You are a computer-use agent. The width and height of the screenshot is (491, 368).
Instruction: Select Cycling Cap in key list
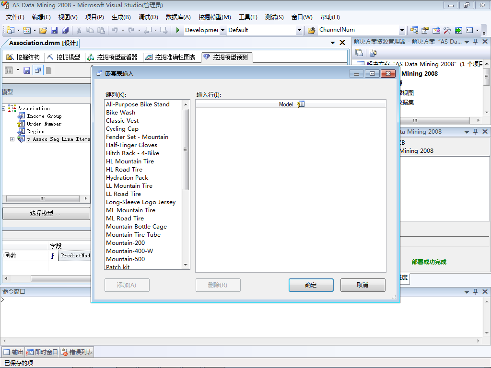tap(122, 128)
